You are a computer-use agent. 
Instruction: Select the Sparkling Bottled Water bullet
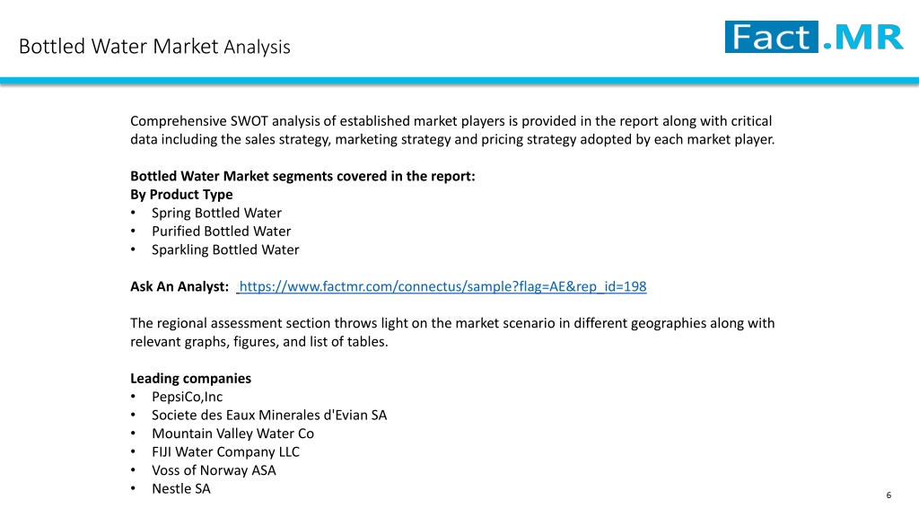coord(225,250)
